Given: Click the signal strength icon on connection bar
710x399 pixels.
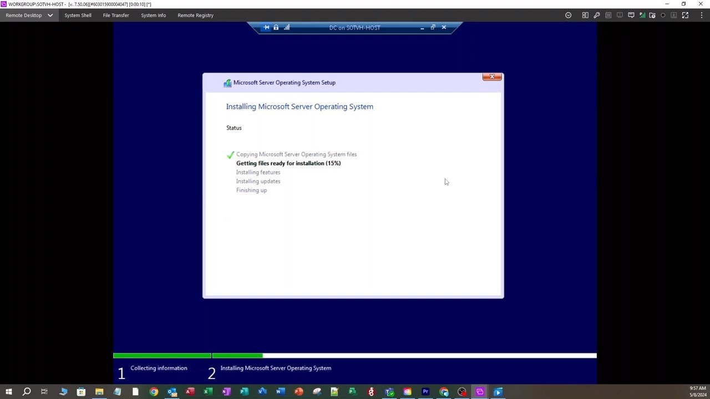Looking at the screenshot, I should coord(287,27).
